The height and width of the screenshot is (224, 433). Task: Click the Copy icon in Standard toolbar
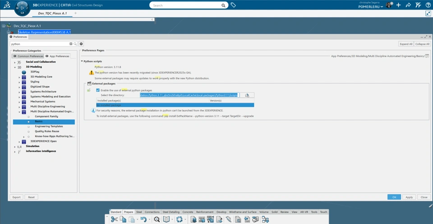click(123, 219)
